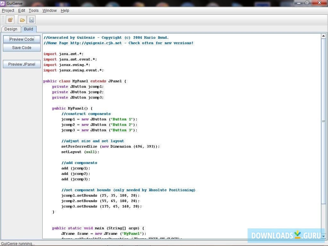The image size is (328, 246).
Task: Select the Build tab
Action: pyautogui.click(x=29, y=29)
